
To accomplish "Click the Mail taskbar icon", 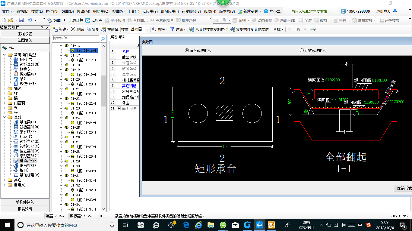I will pyautogui.click(x=235, y=225).
